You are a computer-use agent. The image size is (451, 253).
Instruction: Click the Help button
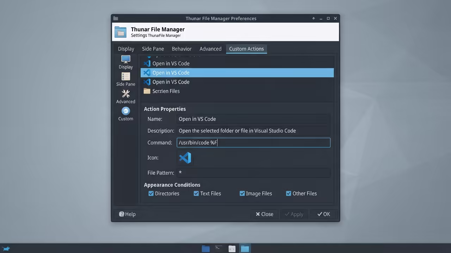tap(127, 214)
